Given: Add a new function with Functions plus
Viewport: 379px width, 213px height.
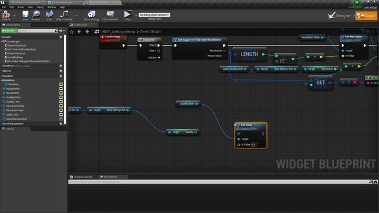Looking at the screenshot, I should point(61,66).
